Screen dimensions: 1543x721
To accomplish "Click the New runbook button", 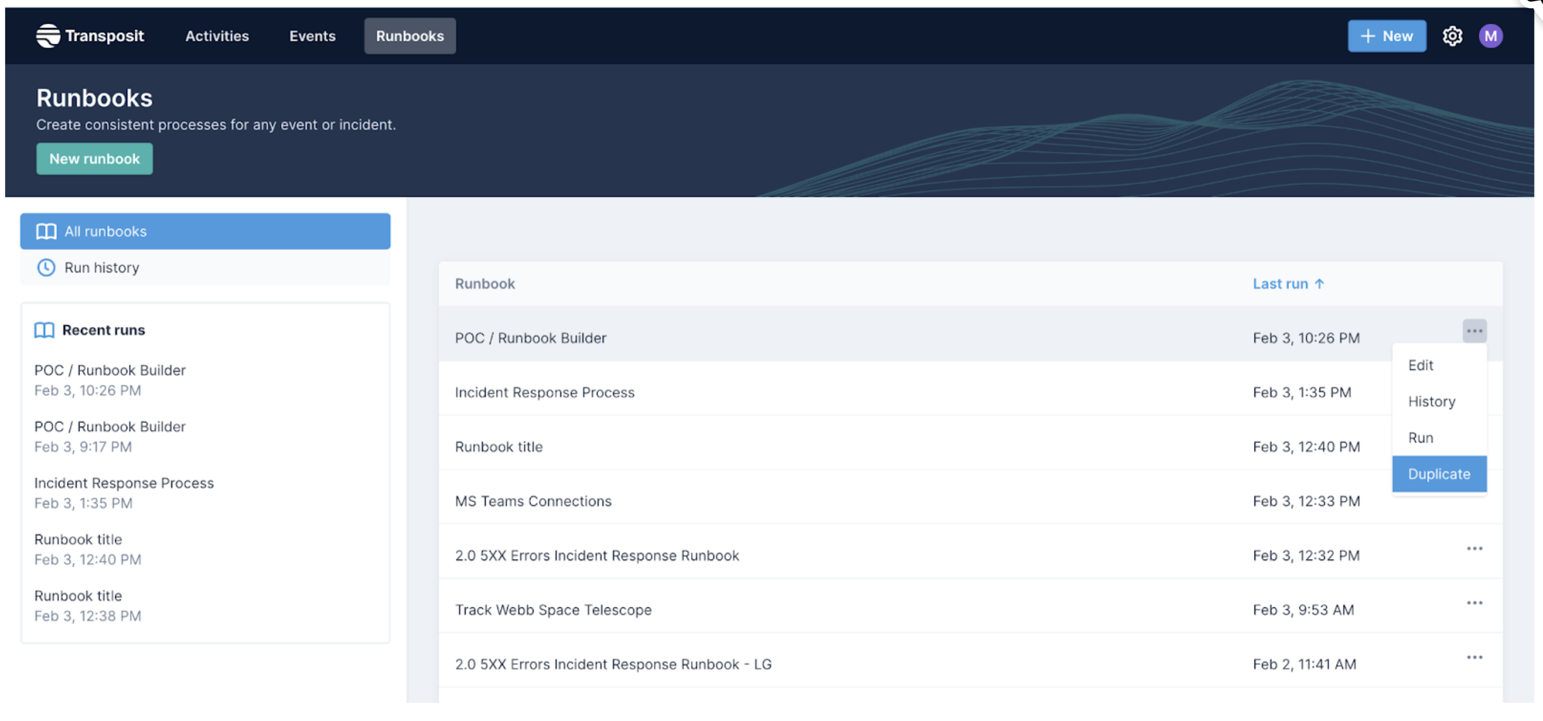I will 95,159.
